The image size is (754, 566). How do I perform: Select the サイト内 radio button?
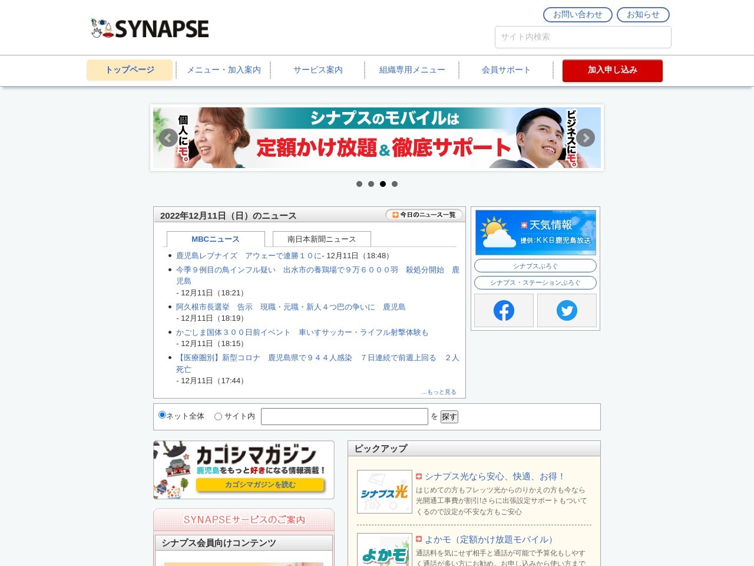tap(218, 416)
